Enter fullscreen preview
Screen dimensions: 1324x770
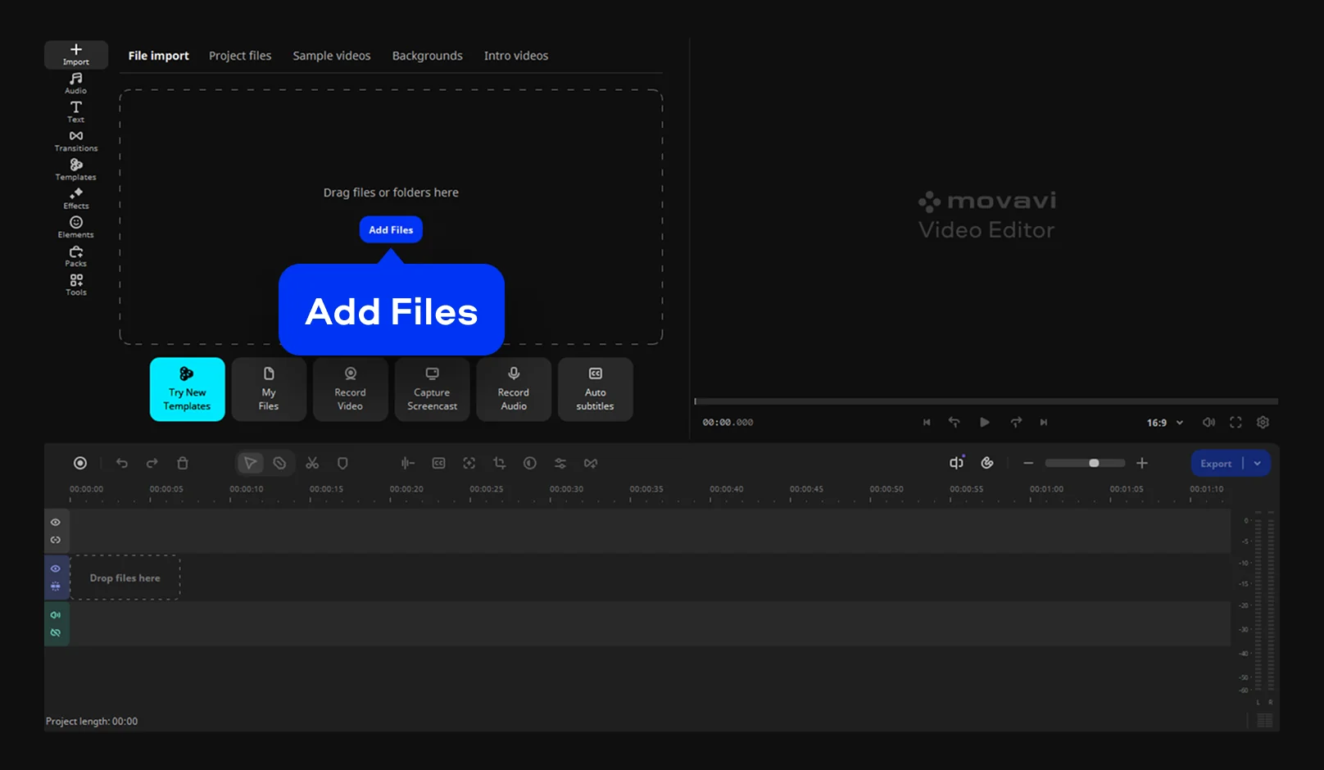tap(1236, 423)
